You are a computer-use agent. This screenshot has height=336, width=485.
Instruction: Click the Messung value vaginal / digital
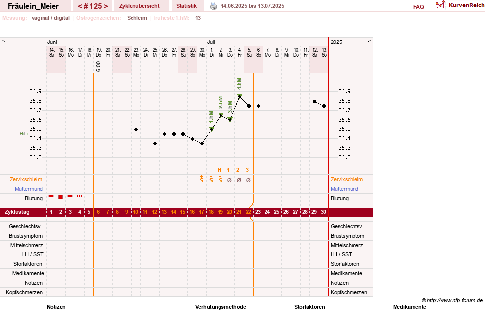pos(50,18)
